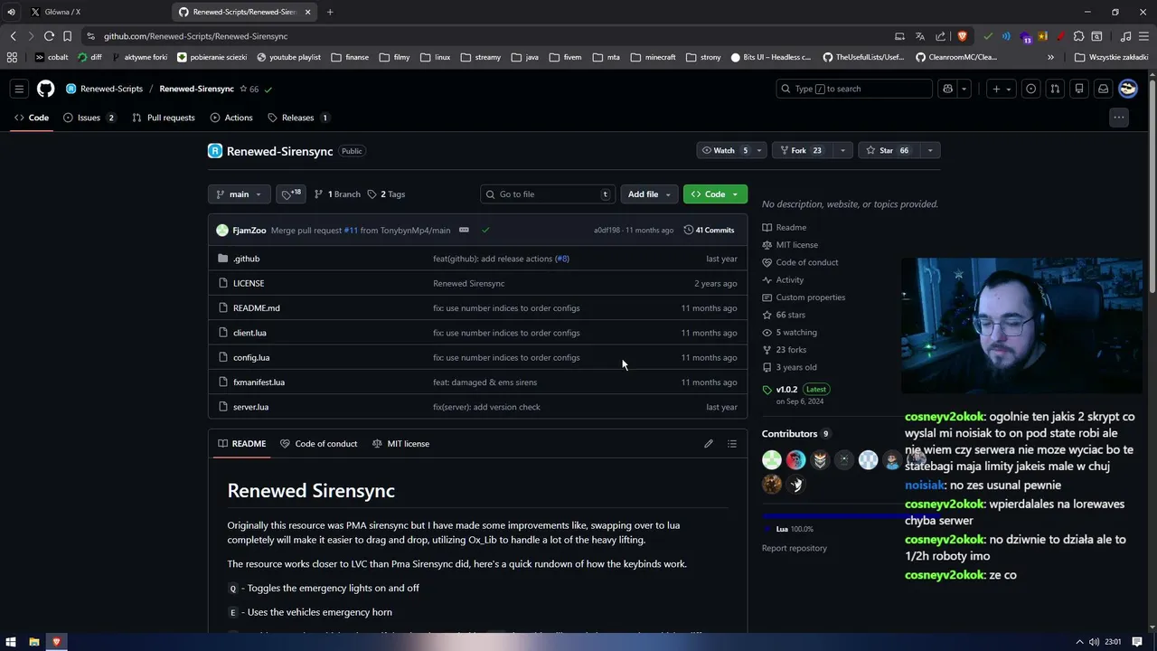This screenshot has height=651, width=1157.
Task: Open 1 Branch link
Action: [337, 194]
